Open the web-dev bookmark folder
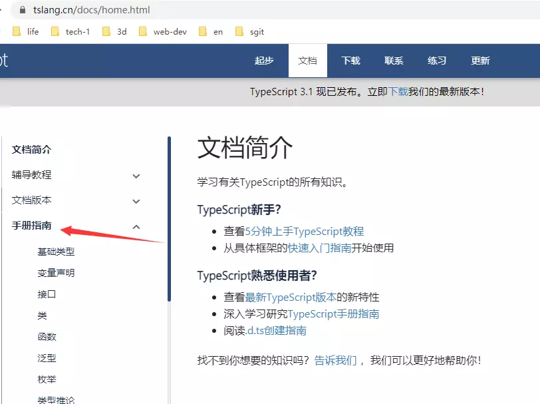 (x=162, y=32)
